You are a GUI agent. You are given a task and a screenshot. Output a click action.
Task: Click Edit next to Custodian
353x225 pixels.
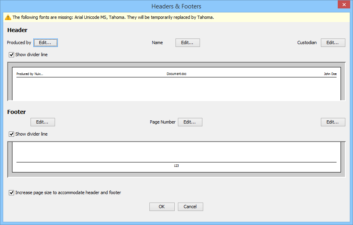(333, 43)
